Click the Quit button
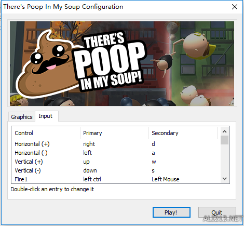The width and height of the screenshot is (244, 226). (x=217, y=212)
